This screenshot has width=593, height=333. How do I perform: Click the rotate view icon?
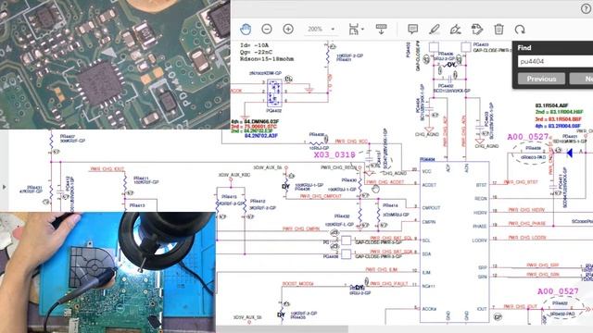pos(520,29)
